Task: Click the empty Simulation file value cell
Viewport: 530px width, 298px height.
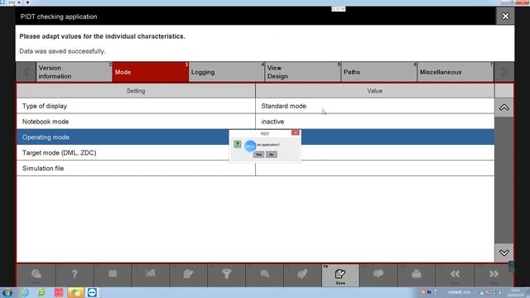Action: pos(375,168)
